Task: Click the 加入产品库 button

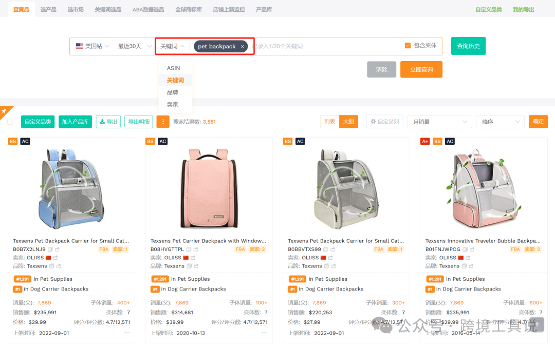Action: (x=76, y=122)
